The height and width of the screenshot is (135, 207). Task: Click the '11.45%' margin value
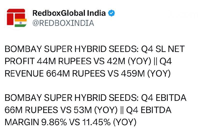click(97, 122)
